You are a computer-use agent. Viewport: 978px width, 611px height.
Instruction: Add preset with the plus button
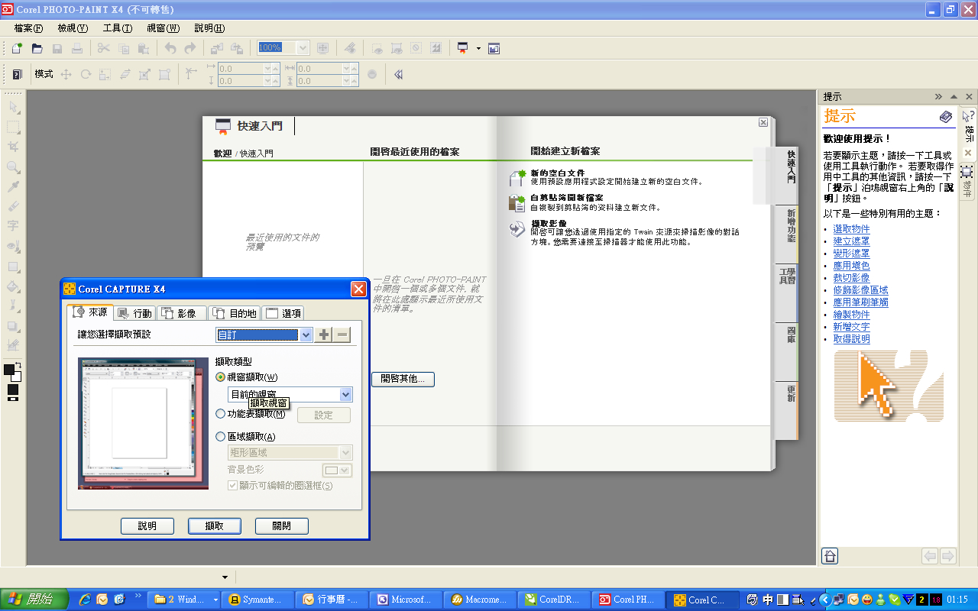click(324, 335)
